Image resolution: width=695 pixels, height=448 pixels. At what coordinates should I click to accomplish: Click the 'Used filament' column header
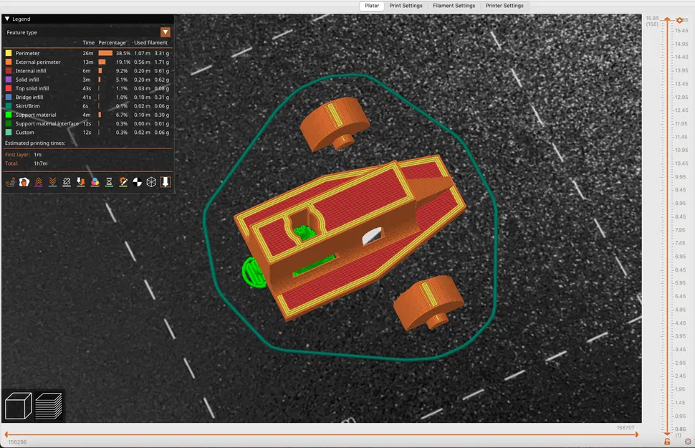[x=150, y=42]
